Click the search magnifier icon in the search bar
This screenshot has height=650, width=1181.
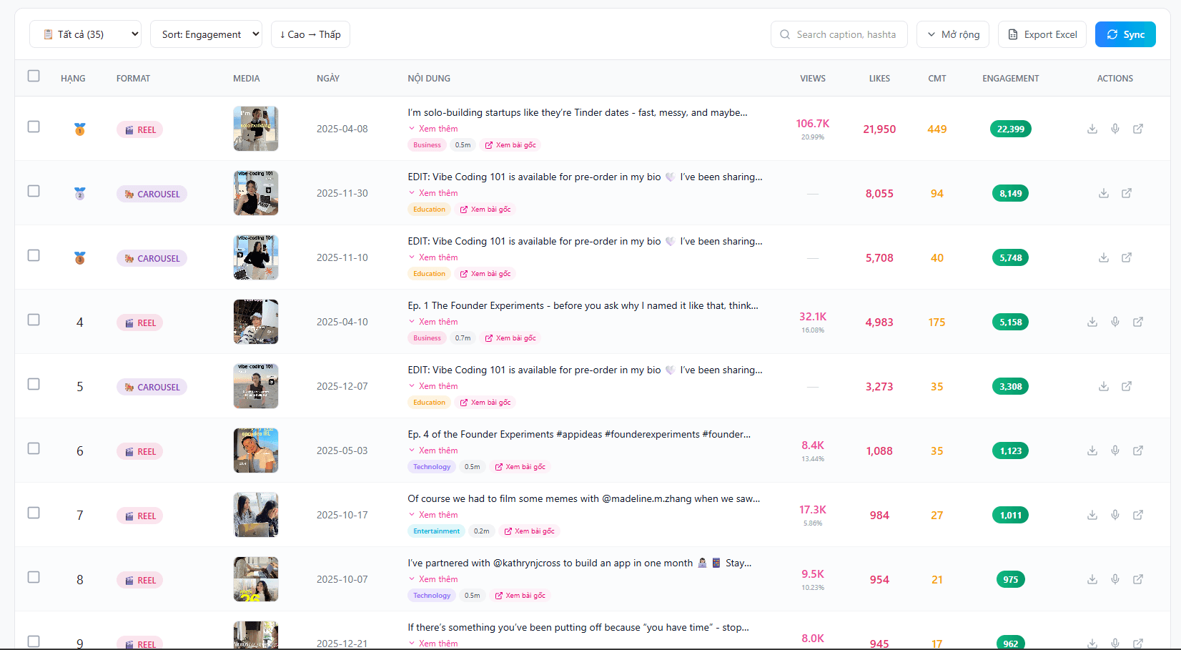click(784, 34)
